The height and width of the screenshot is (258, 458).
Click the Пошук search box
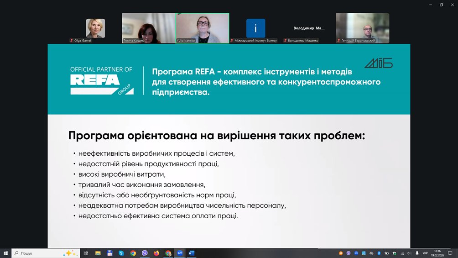(x=41, y=253)
